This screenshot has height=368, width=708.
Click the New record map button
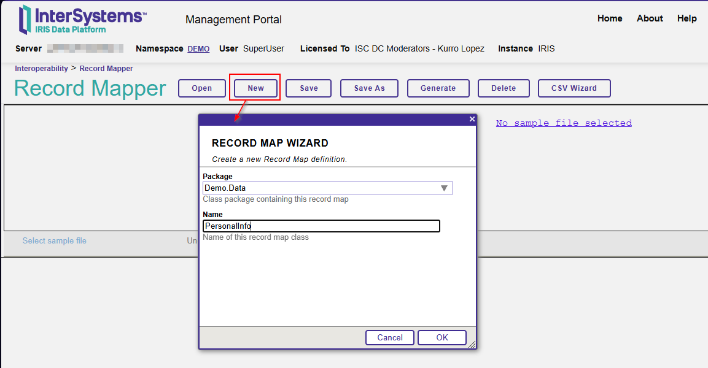tap(255, 88)
